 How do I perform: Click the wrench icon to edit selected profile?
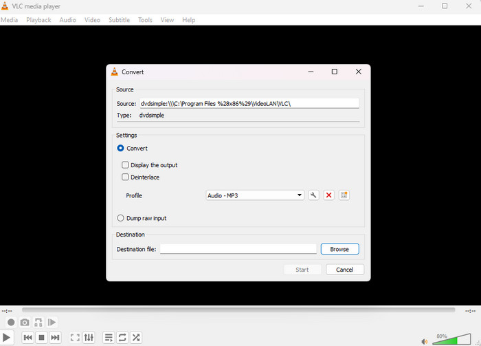(313, 195)
